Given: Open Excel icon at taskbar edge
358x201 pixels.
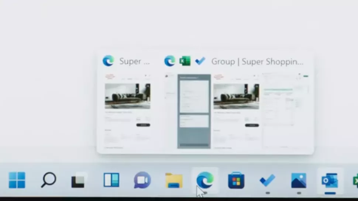Looking at the screenshot, I should click(x=355, y=180).
